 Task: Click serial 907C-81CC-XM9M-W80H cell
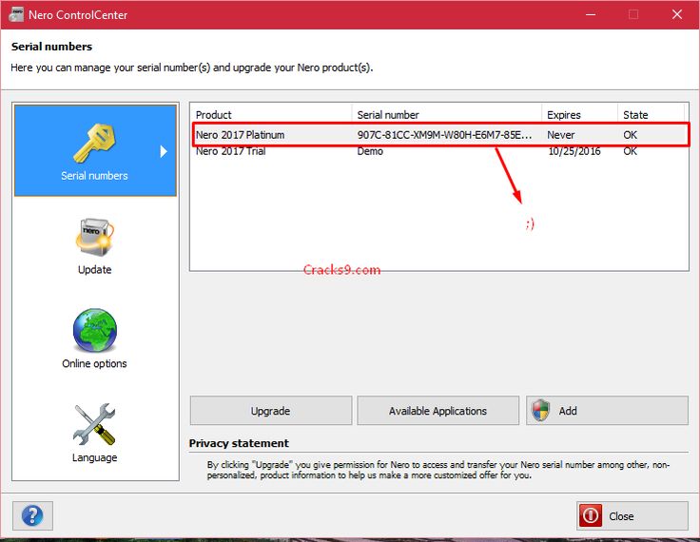[x=445, y=135]
